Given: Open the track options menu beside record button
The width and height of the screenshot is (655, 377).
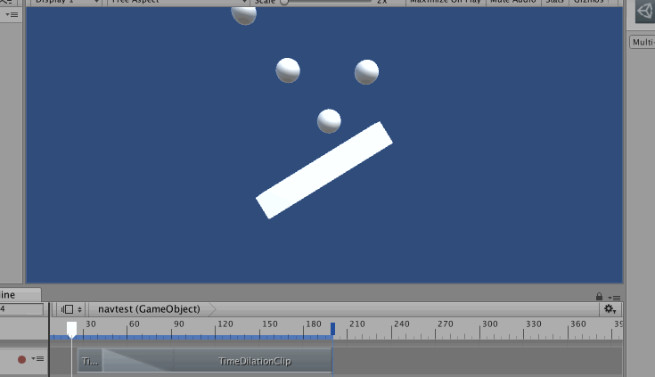Looking at the screenshot, I should click(x=37, y=358).
